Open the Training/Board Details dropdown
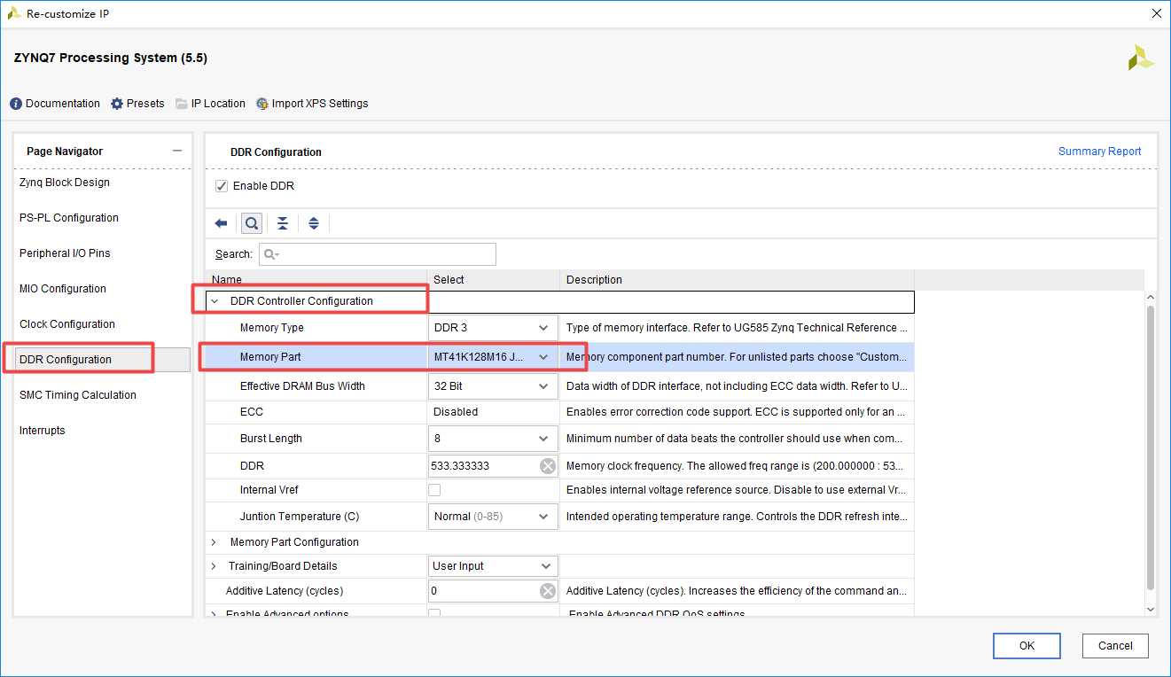The width and height of the screenshot is (1171, 677). [x=493, y=566]
